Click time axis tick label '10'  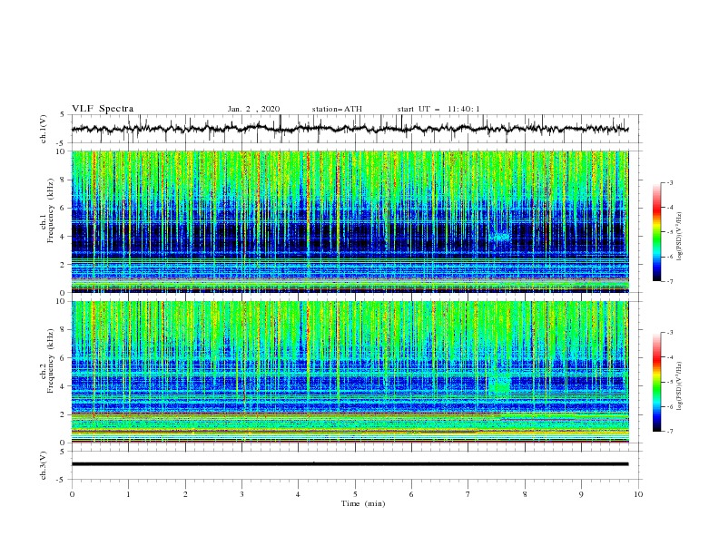638,494
